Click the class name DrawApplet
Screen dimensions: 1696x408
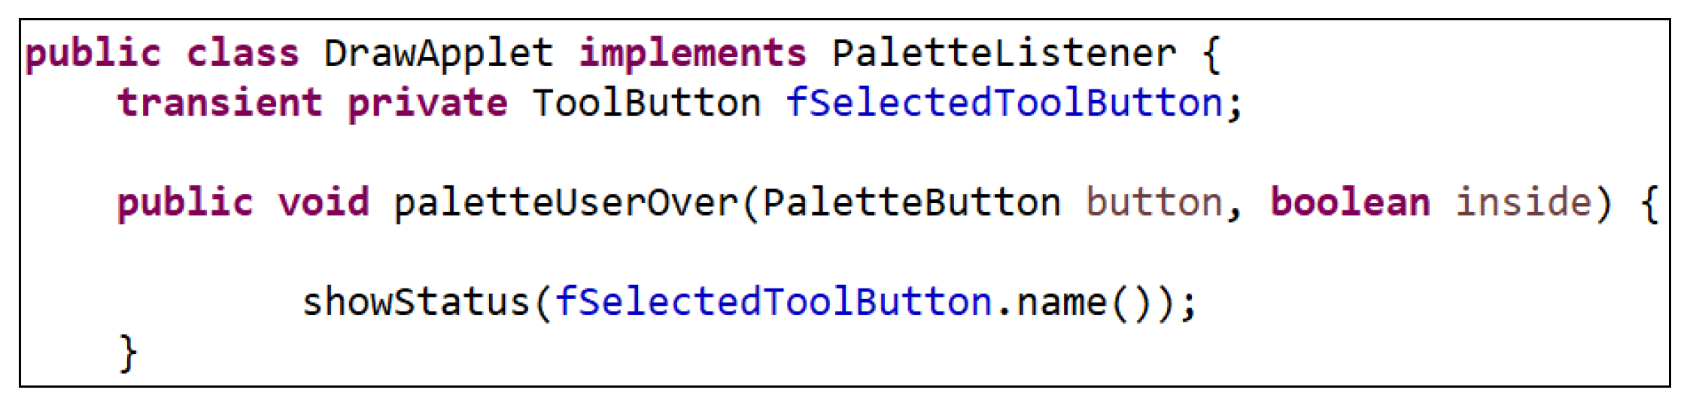pos(439,53)
